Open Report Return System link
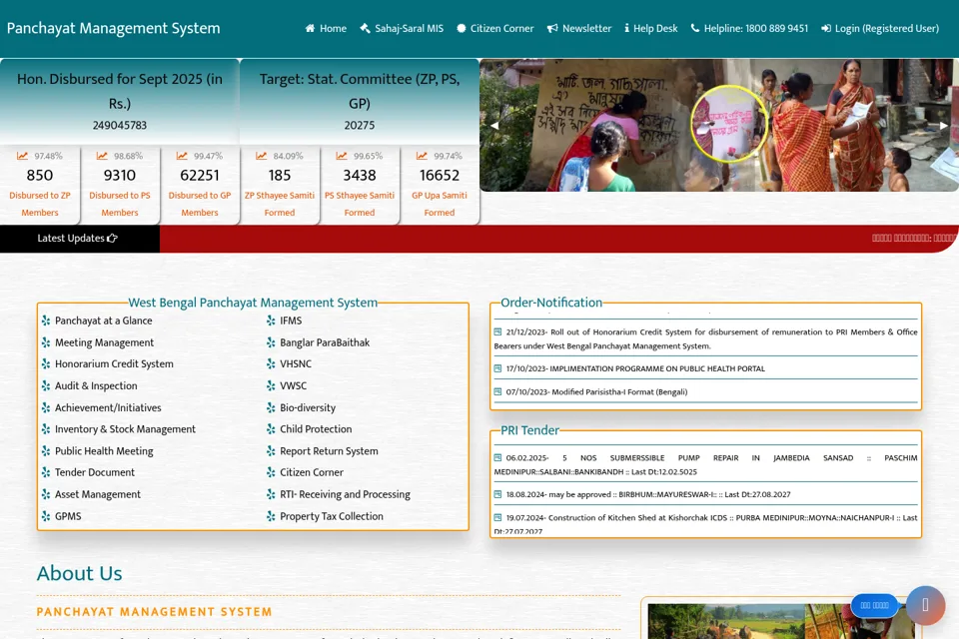The image size is (959, 639). click(x=329, y=451)
